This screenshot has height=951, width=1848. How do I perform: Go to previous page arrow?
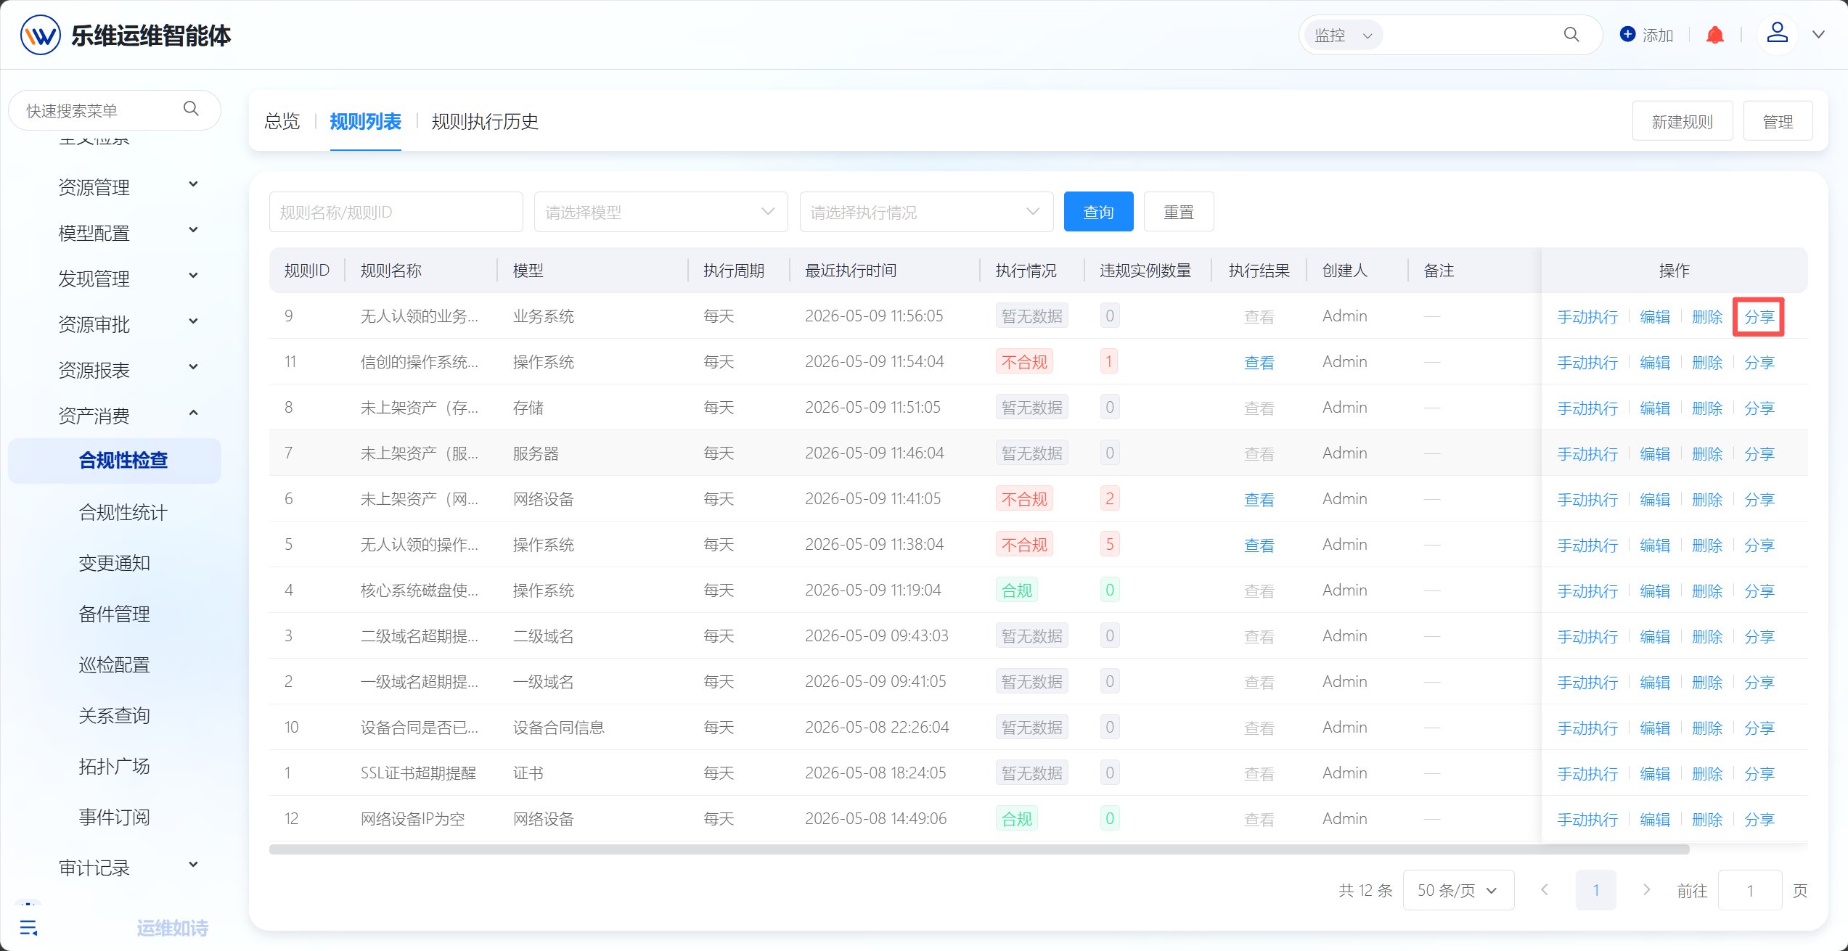[1545, 890]
